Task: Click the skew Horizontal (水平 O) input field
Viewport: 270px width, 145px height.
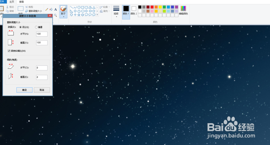Action: (x=42, y=68)
